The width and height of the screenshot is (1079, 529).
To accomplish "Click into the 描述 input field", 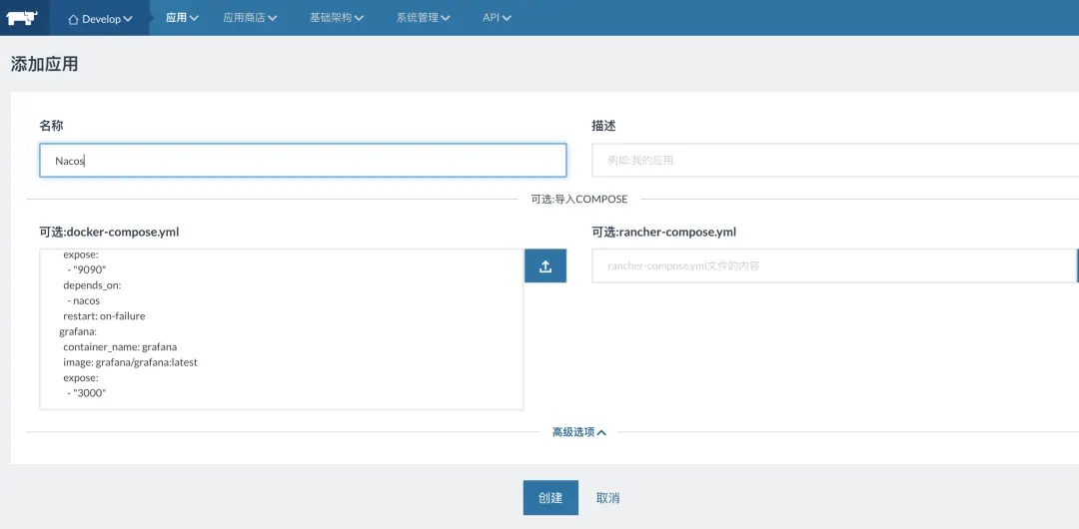I will pos(834,161).
